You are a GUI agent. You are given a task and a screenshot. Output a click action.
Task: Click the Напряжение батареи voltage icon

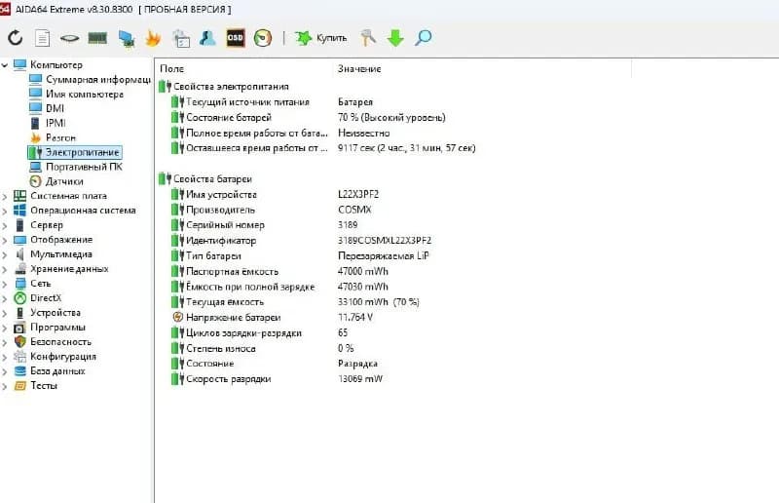[x=177, y=317]
